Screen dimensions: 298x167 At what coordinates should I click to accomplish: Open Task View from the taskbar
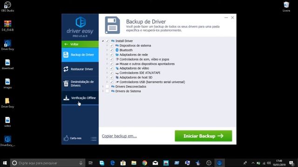point(91,163)
